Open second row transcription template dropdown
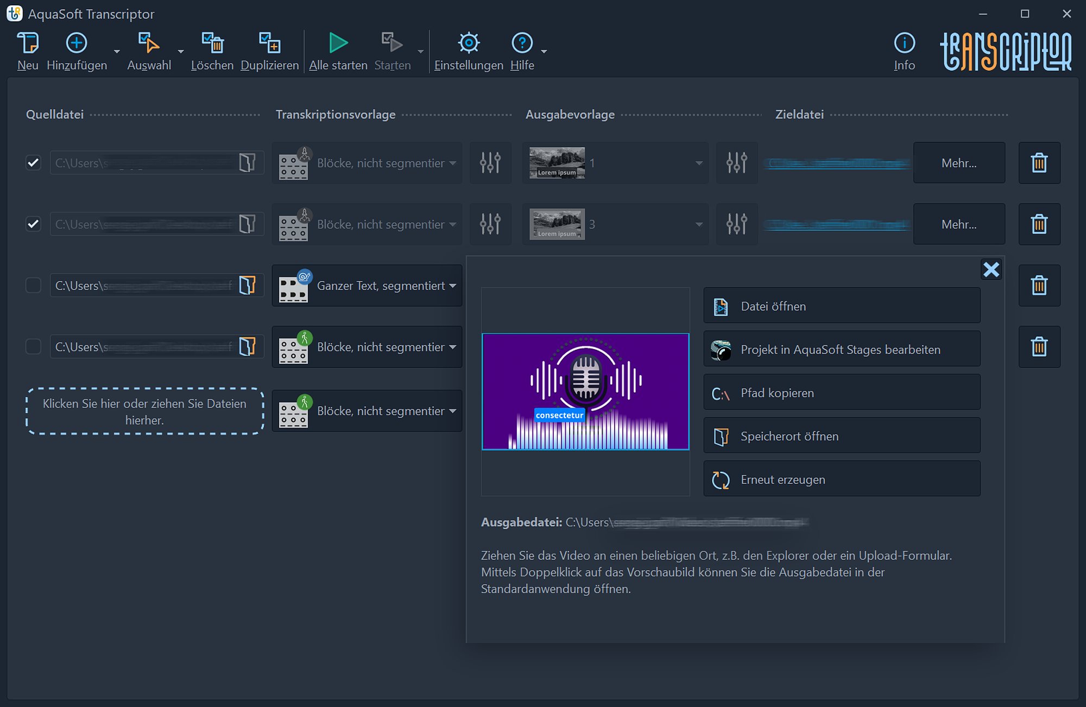Screen dimensions: 1086x707 click(x=367, y=224)
